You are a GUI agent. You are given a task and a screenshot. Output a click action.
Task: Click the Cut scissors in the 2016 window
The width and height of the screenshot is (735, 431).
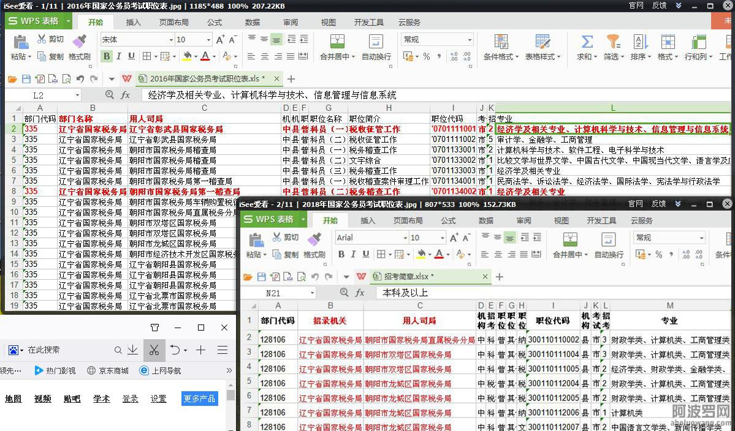42,39
